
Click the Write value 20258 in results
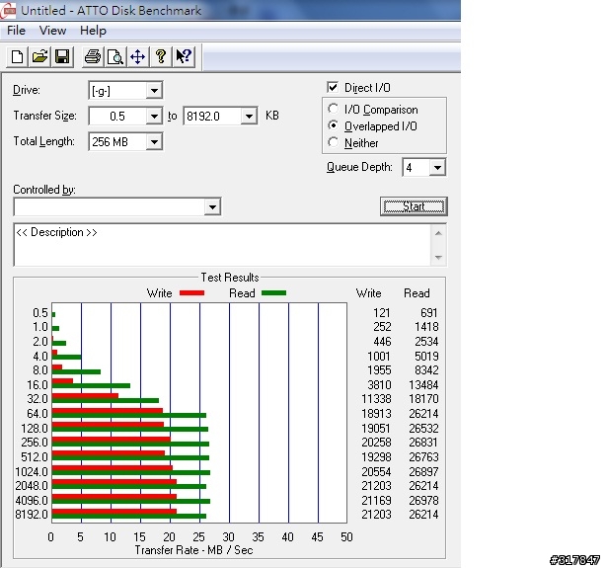tap(376, 443)
